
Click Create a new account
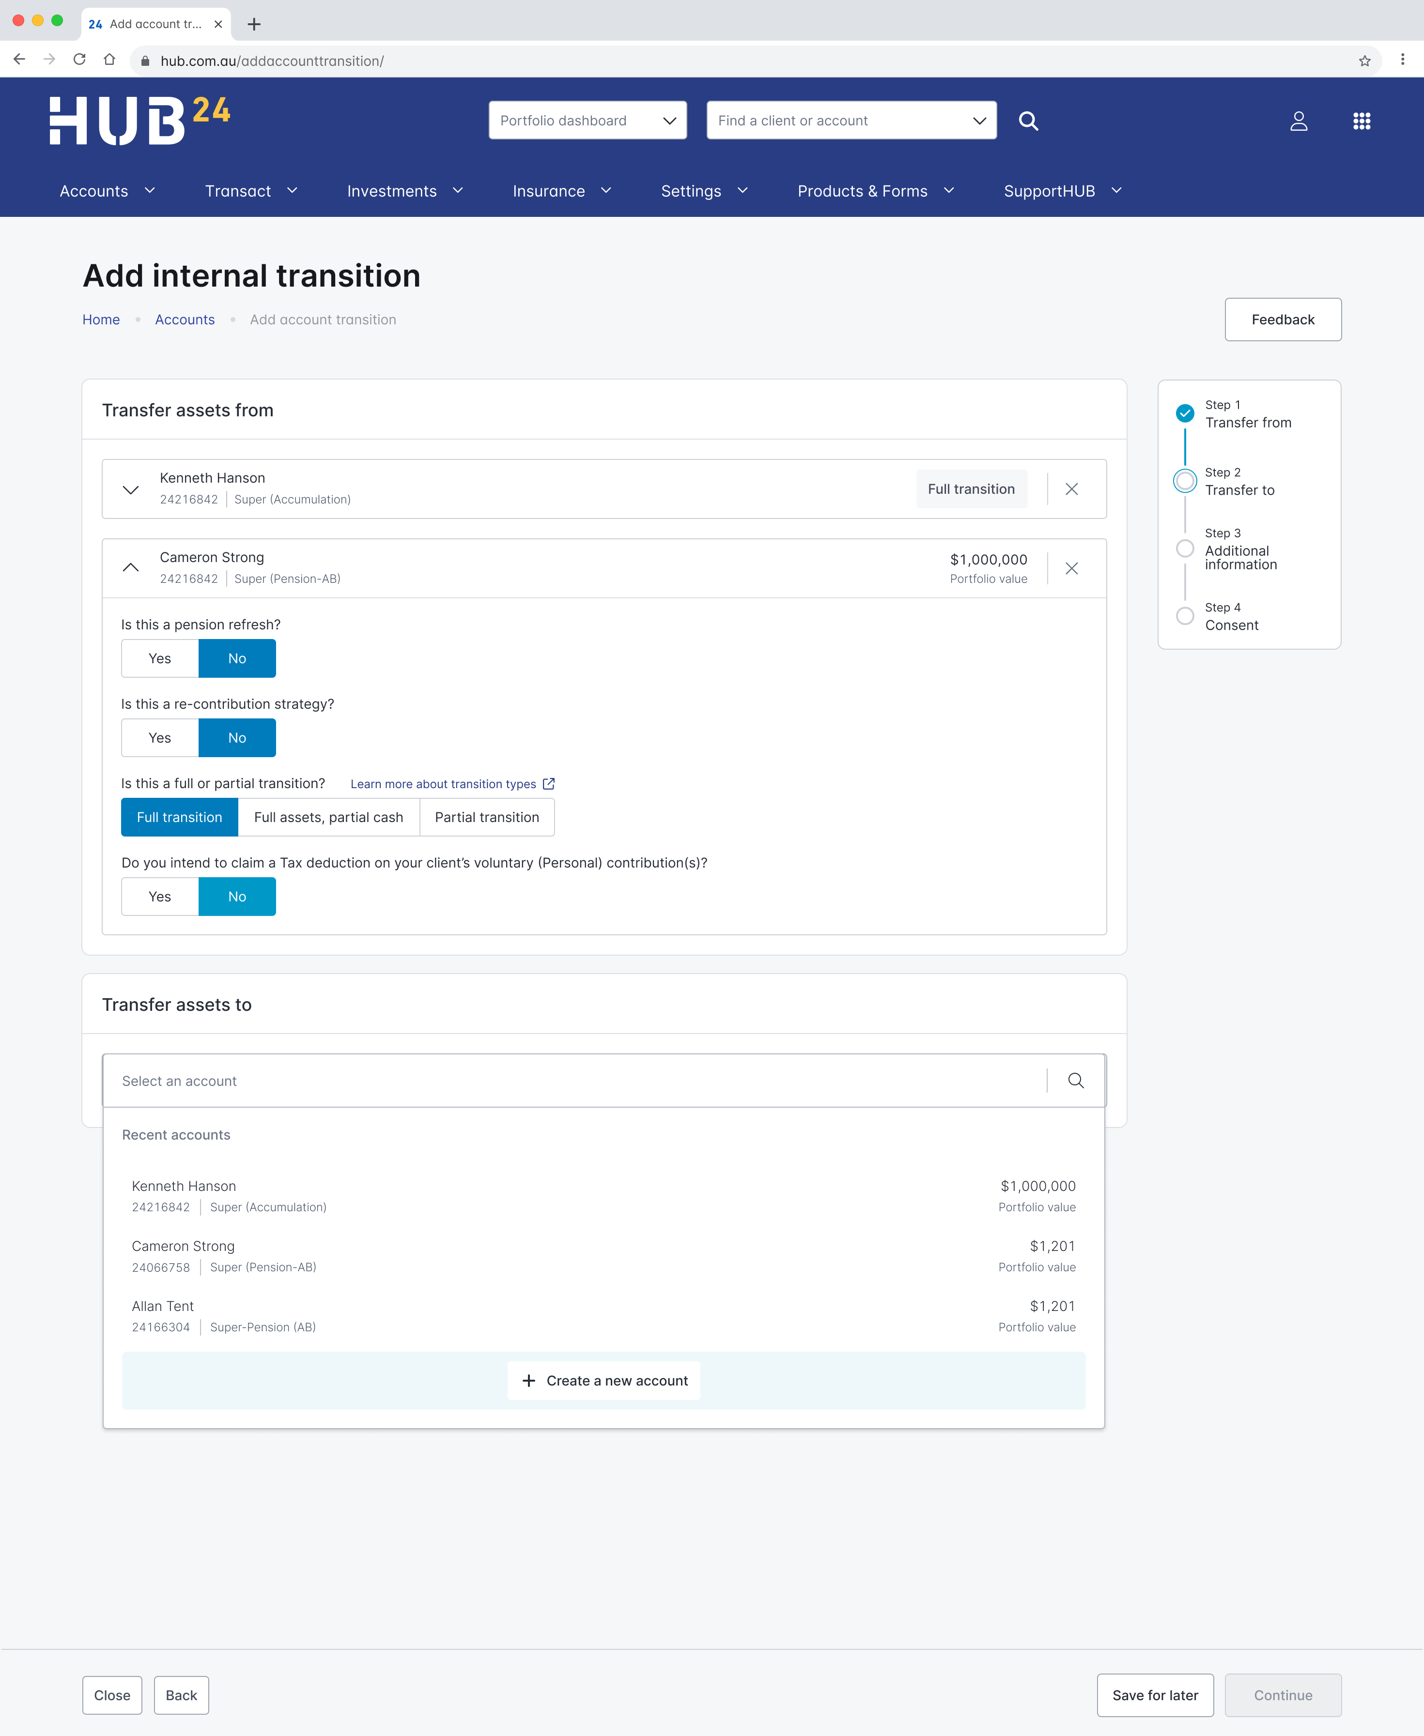coord(604,1381)
